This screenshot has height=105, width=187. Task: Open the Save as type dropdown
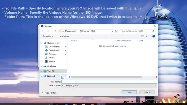tap(109, 86)
